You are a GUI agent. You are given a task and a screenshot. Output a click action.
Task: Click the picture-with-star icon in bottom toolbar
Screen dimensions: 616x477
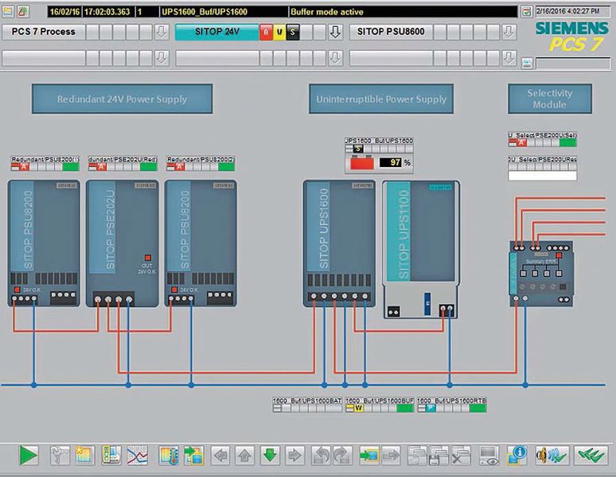(84, 456)
